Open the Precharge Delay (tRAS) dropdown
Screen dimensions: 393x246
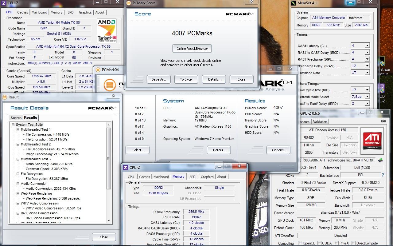coord(367,66)
